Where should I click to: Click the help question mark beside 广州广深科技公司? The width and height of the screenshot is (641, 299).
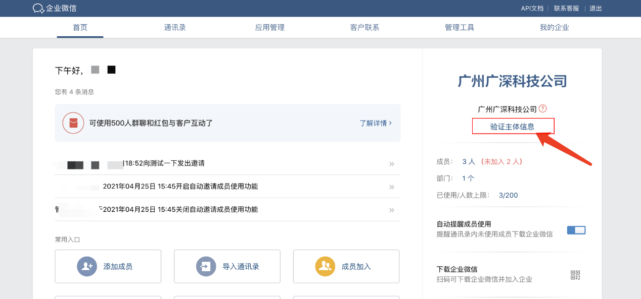point(543,109)
